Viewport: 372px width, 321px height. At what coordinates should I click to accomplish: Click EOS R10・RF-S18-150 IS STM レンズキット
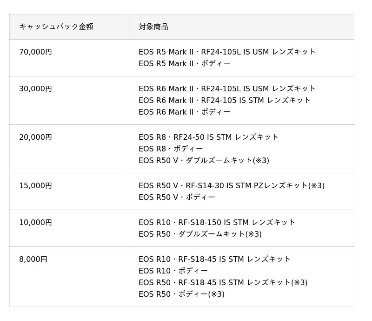click(217, 222)
